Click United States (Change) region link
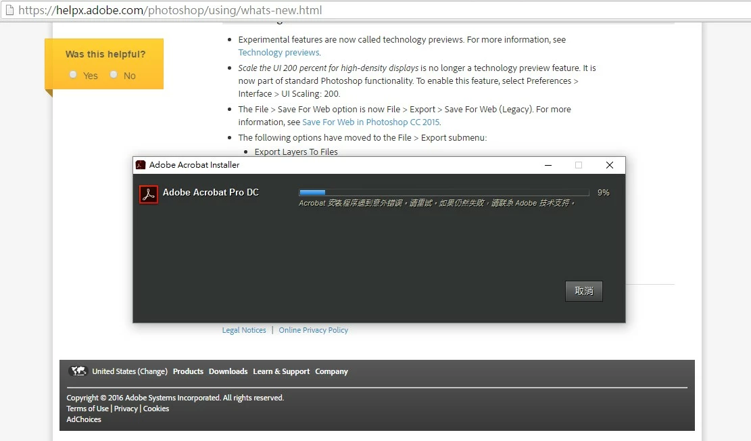The width and height of the screenshot is (751, 441). click(130, 371)
